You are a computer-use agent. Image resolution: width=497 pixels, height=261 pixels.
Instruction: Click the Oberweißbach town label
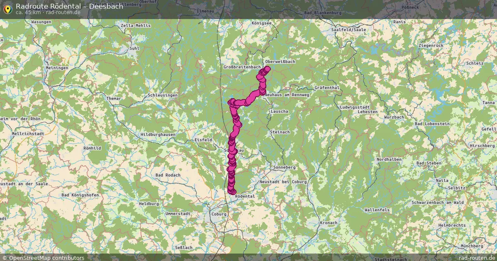[x=280, y=61]
